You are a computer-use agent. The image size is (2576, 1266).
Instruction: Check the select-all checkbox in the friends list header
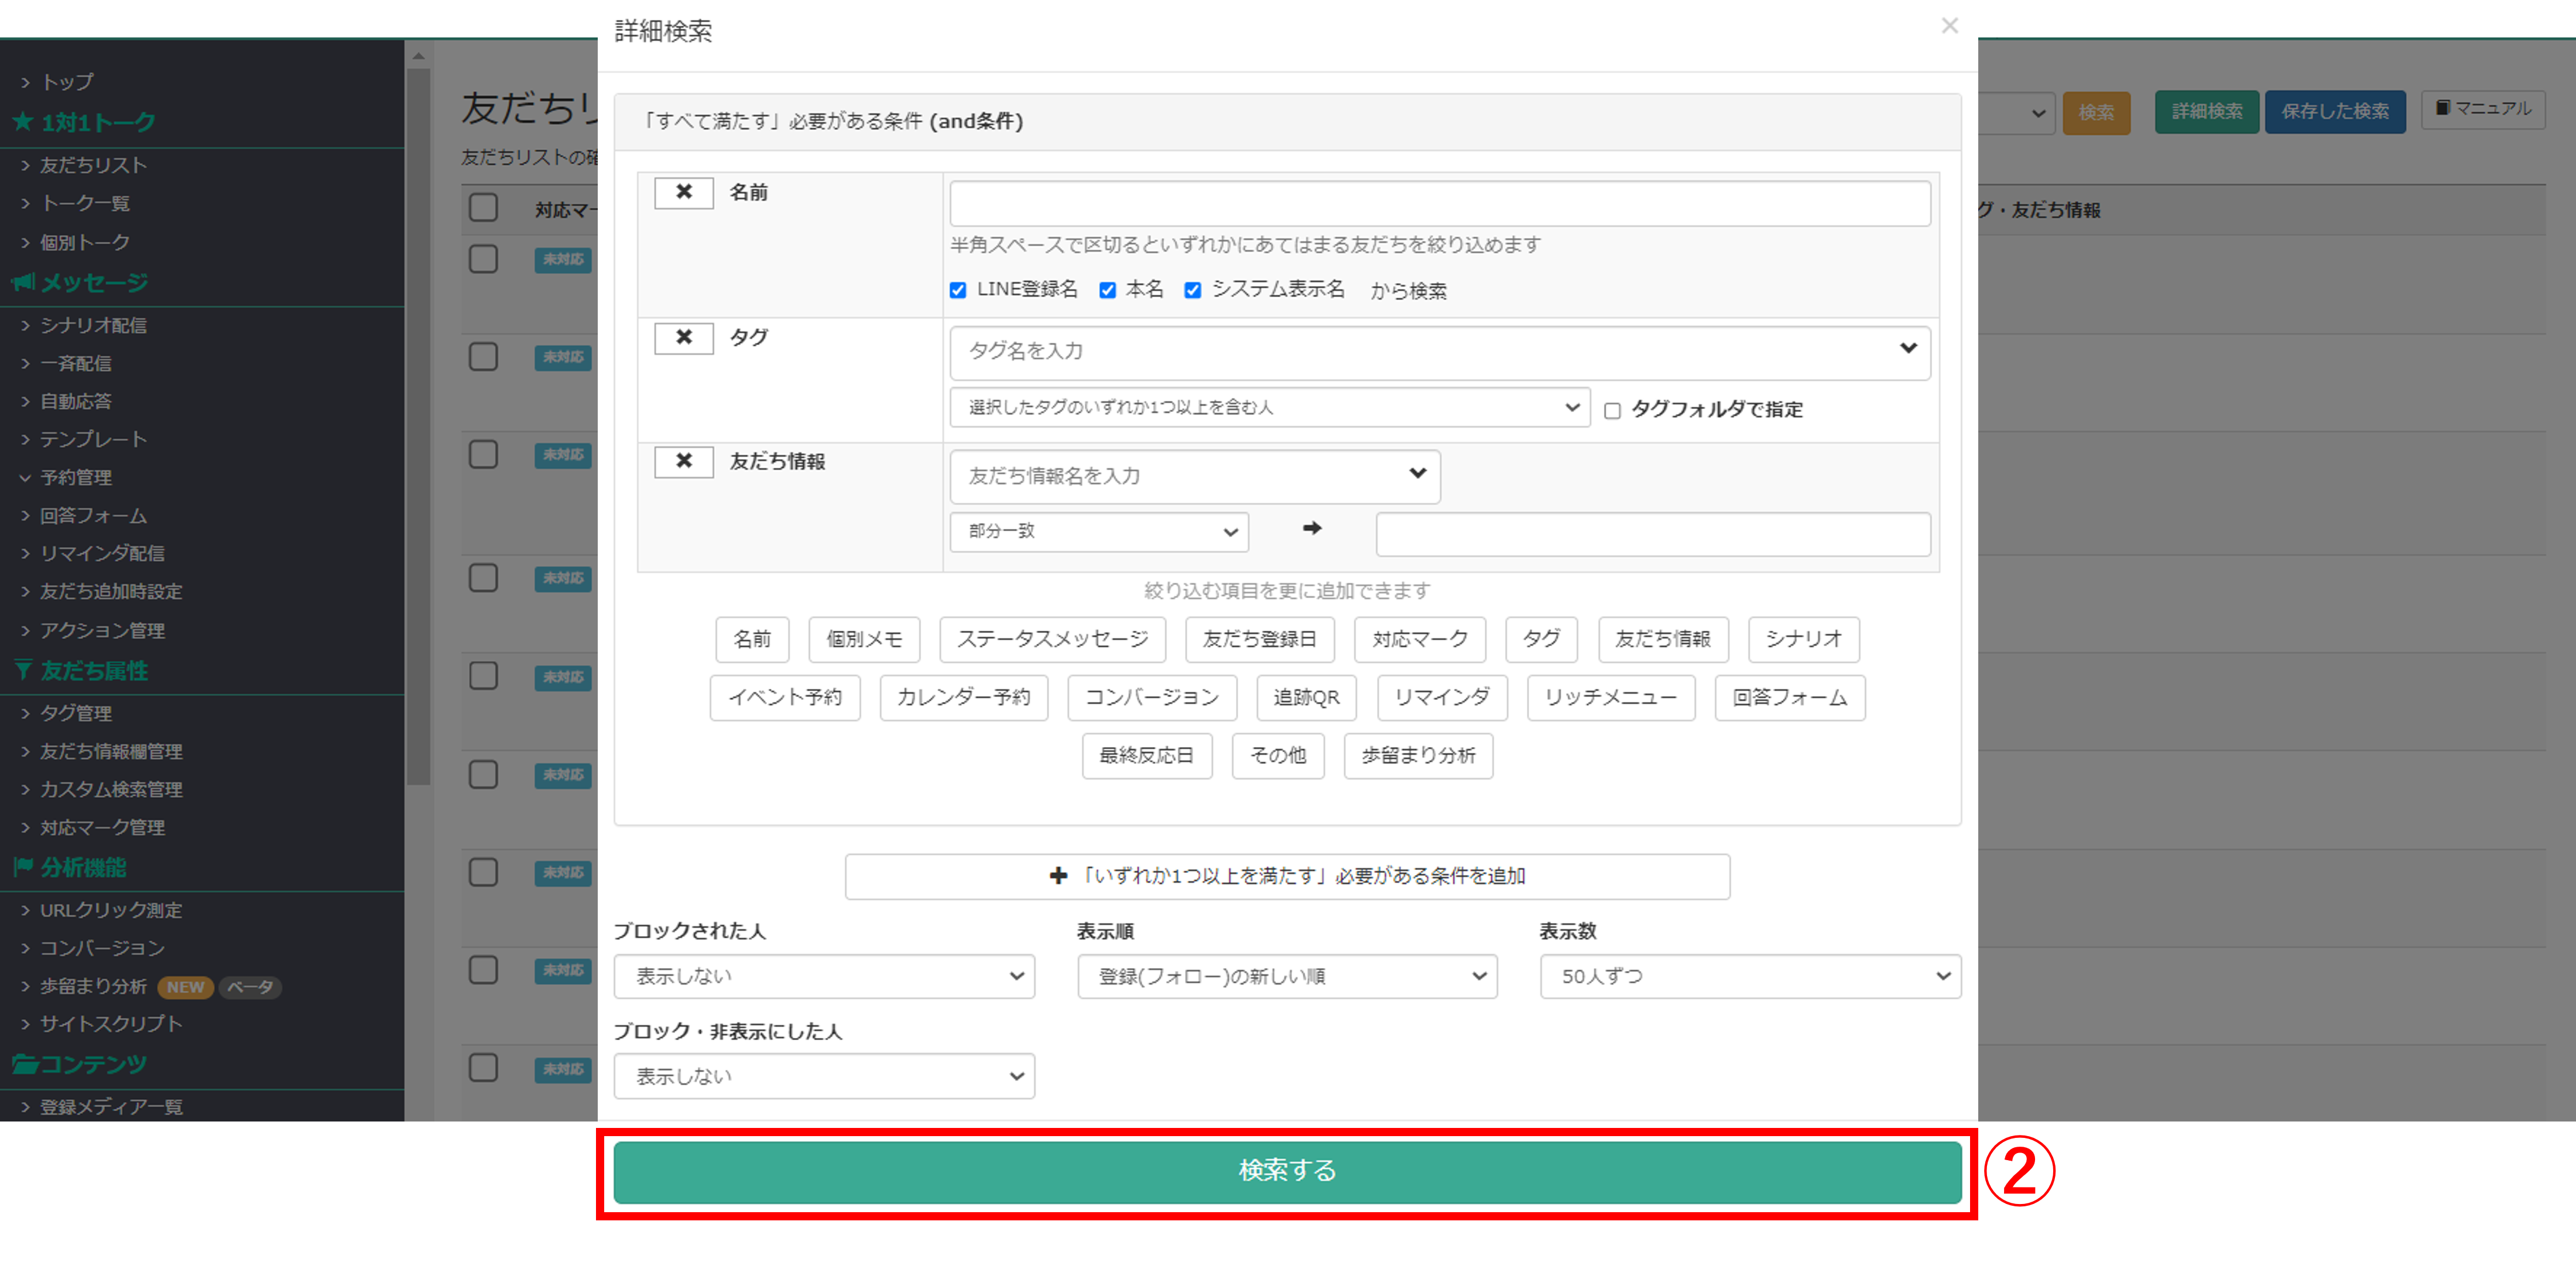(483, 207)
